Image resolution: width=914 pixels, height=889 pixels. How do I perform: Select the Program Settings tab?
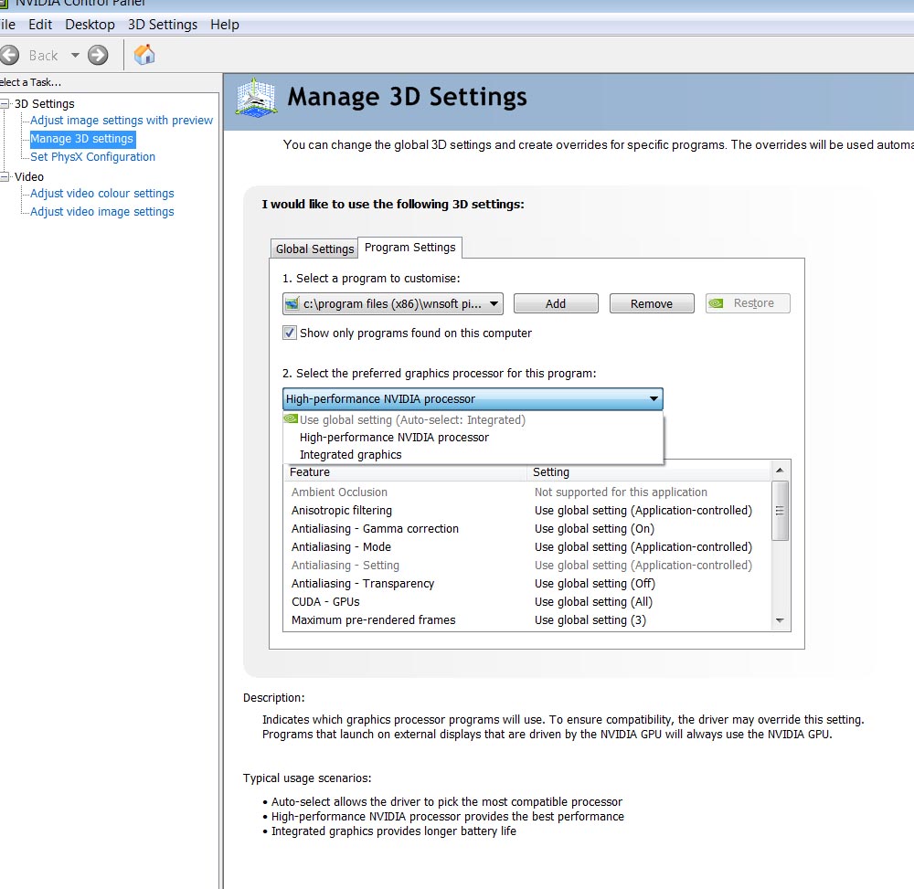[409, 248]
